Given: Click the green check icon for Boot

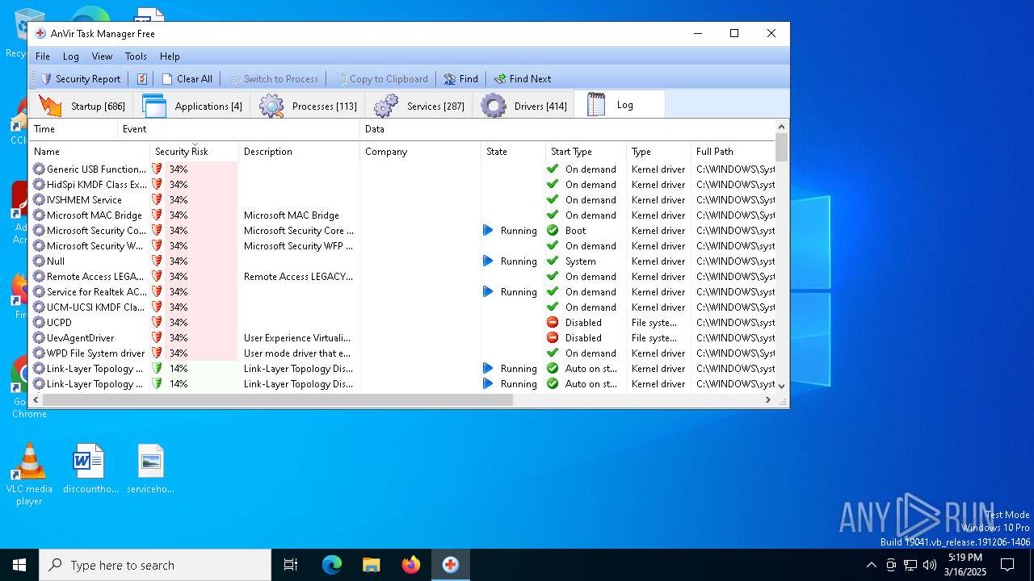Looking at the screenshot, I should point(553,231).
